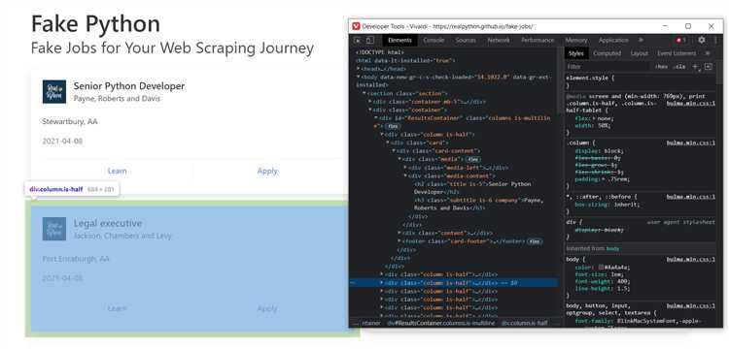The height and width of the screenshot is (349, 729).
Task: Select the Elements tab
Action: 399,41
